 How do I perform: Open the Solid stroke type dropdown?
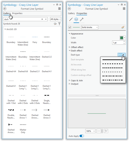click(x=90, y=27)
